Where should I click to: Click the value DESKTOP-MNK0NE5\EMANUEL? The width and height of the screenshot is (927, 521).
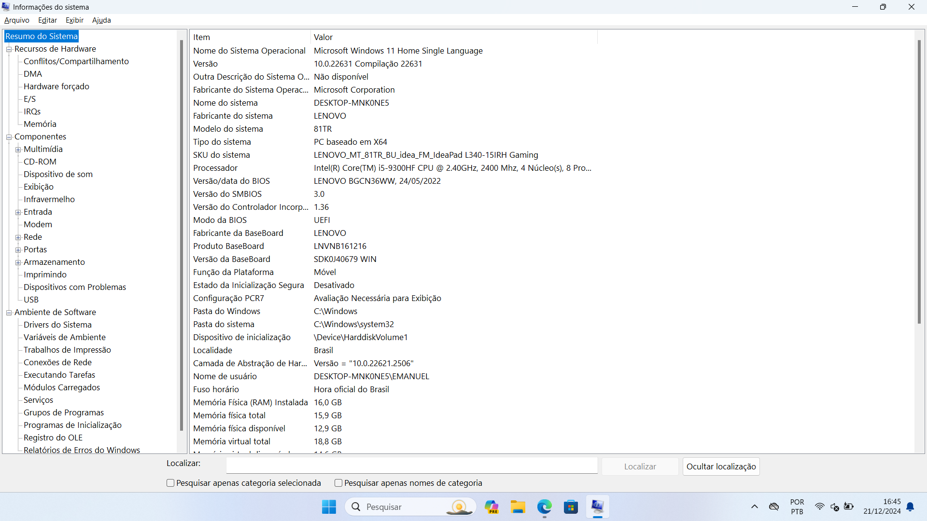point(371,376)
